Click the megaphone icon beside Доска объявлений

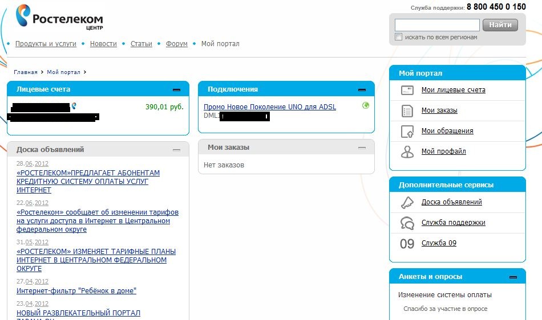click(x=407, y=202)
